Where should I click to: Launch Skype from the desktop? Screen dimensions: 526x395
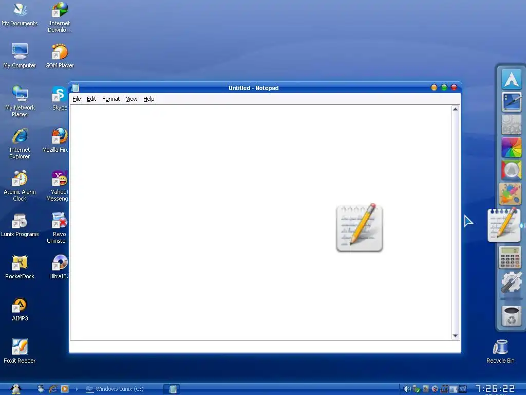point(60,98)
